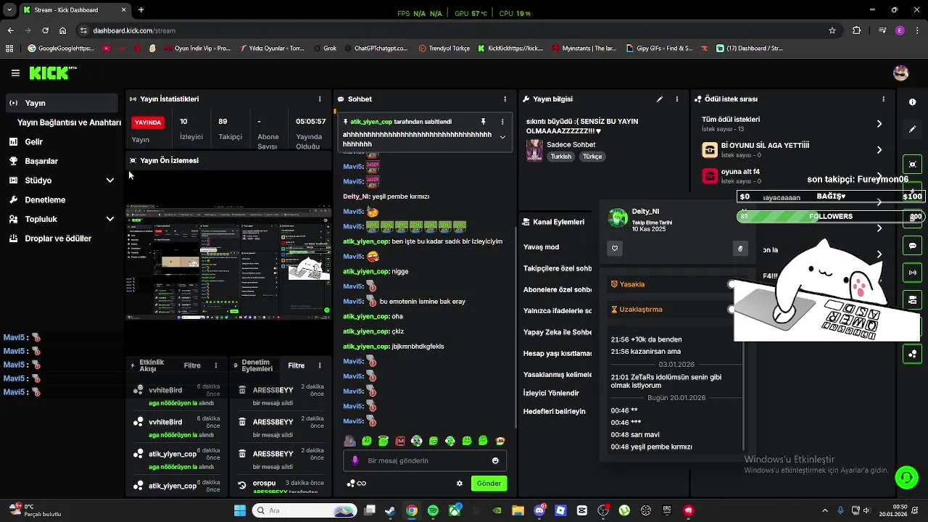Click the heart icon on Deity_NI card

coord(615,249)
